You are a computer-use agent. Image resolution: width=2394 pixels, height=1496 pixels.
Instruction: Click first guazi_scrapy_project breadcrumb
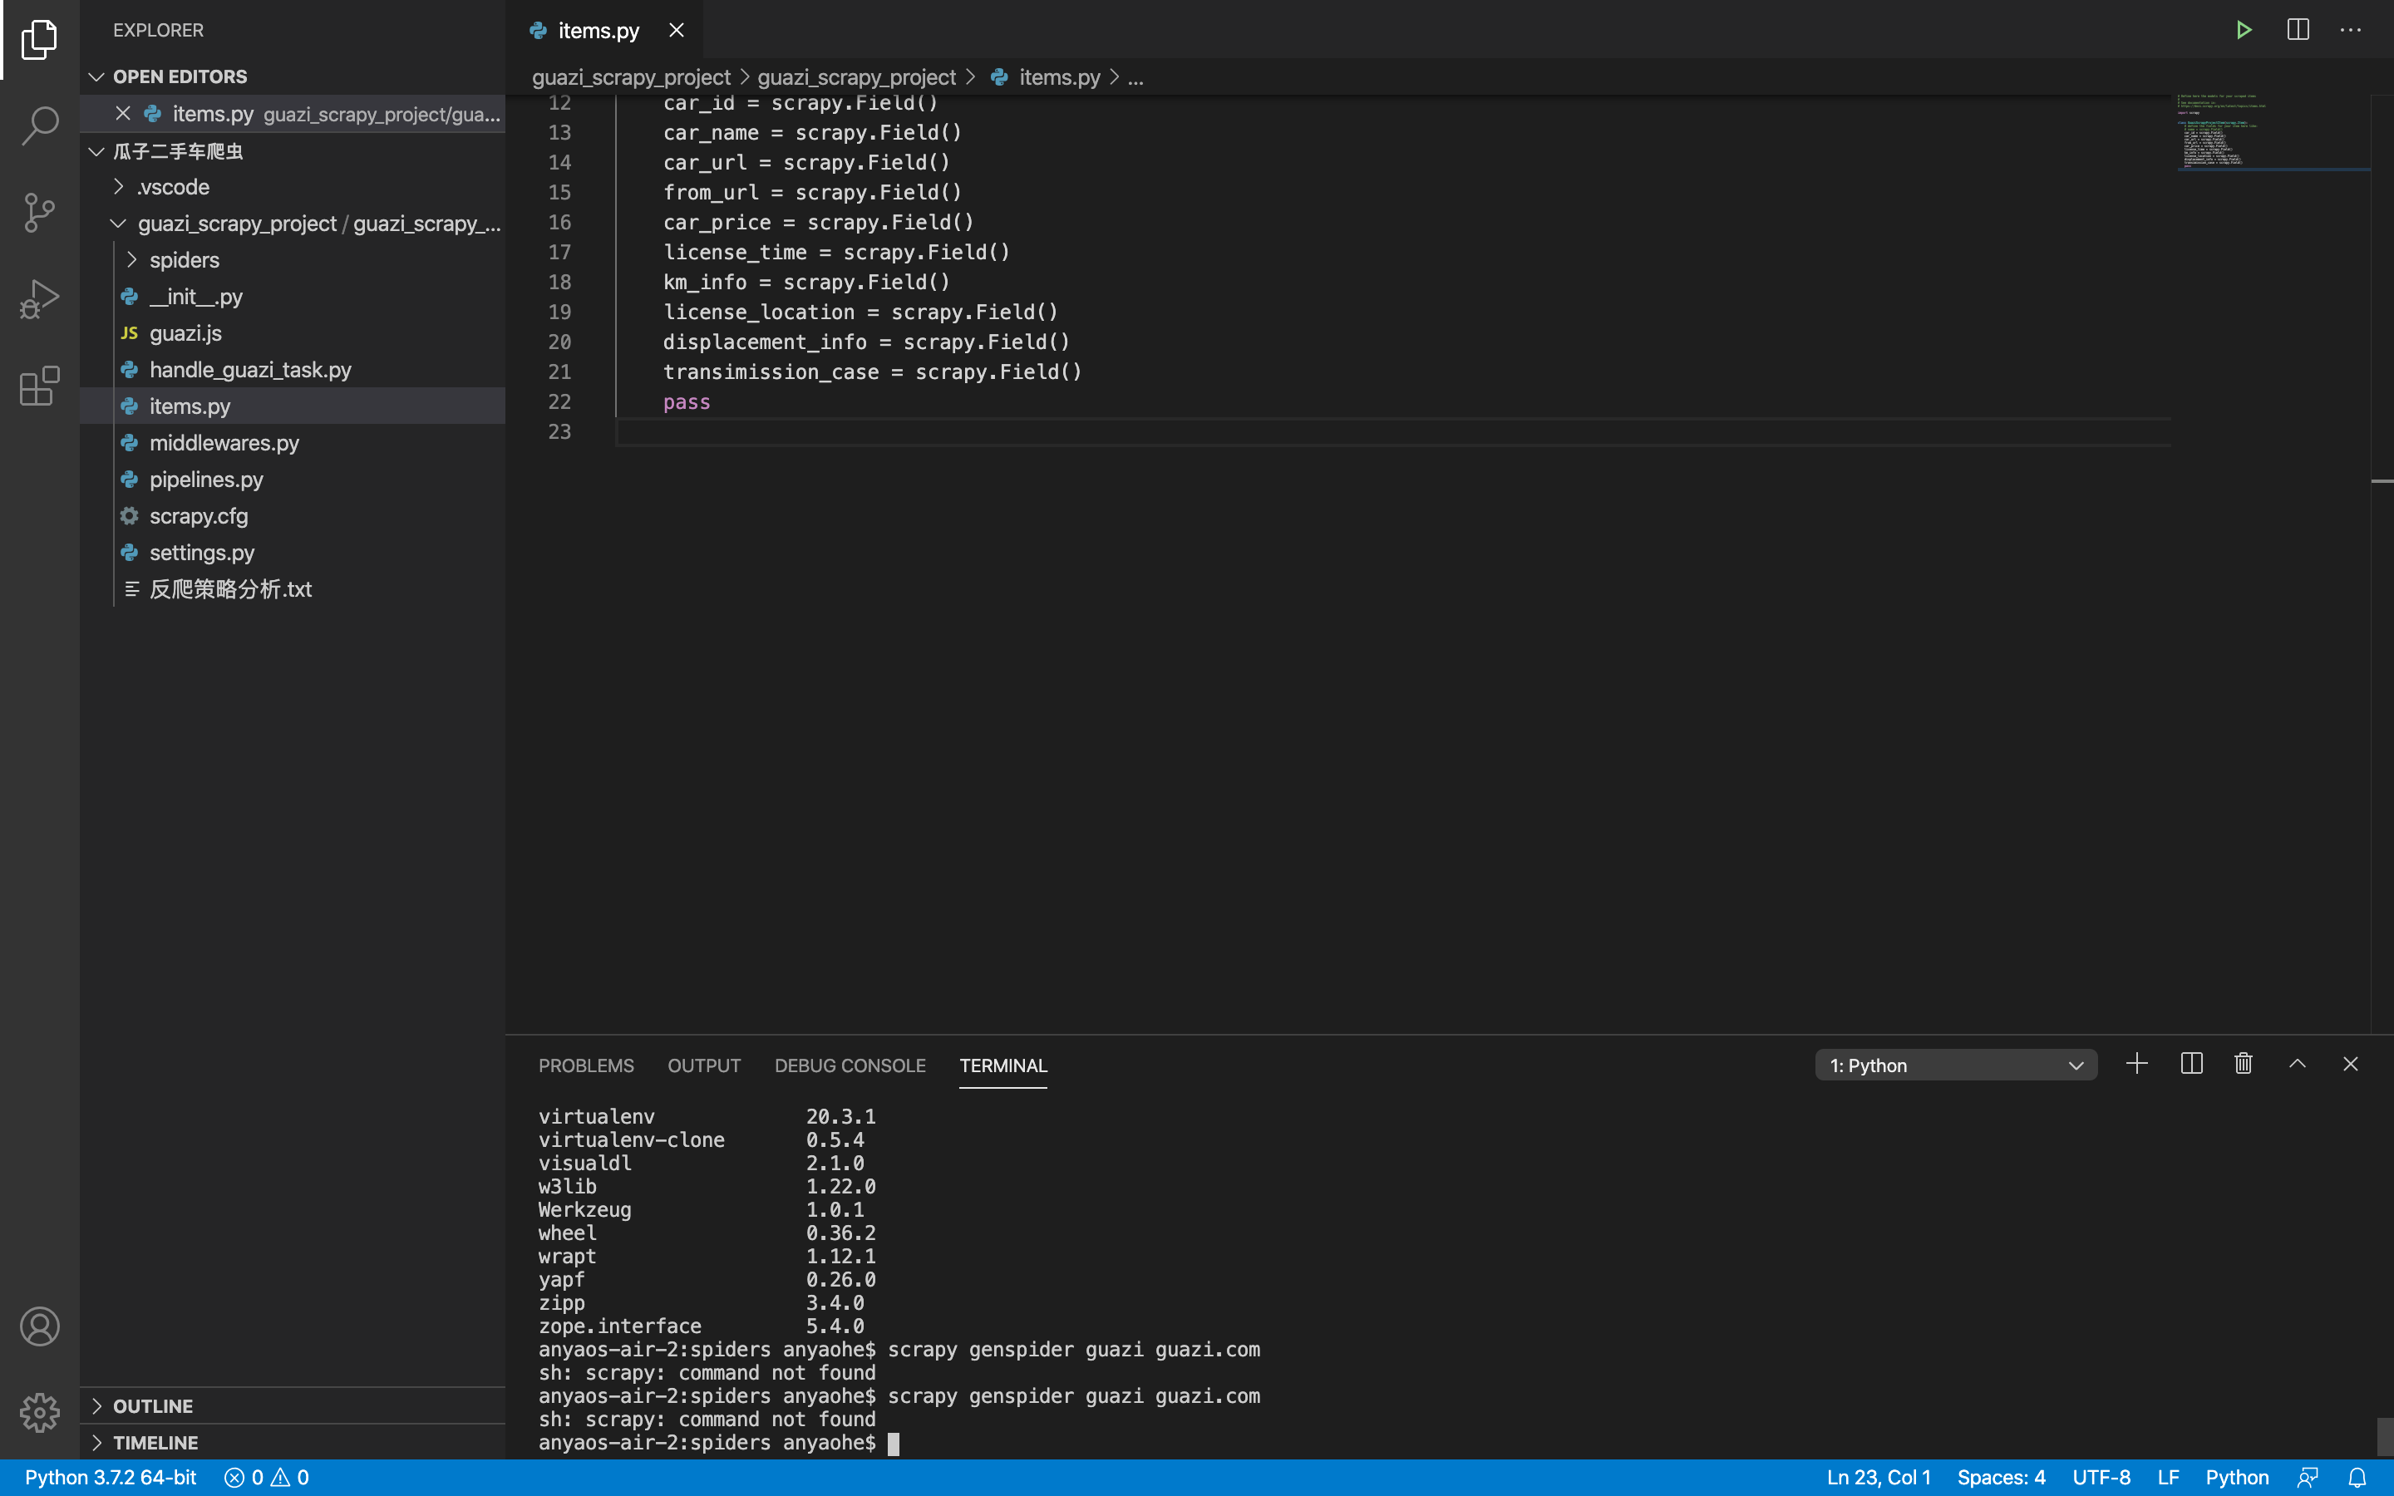click(631, 77)
